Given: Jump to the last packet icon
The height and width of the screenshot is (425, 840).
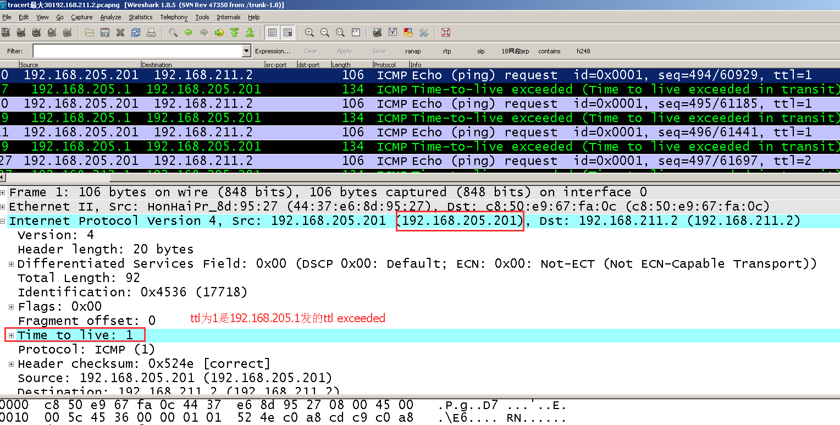Looking at the screenshot, I should coord(250,32).
